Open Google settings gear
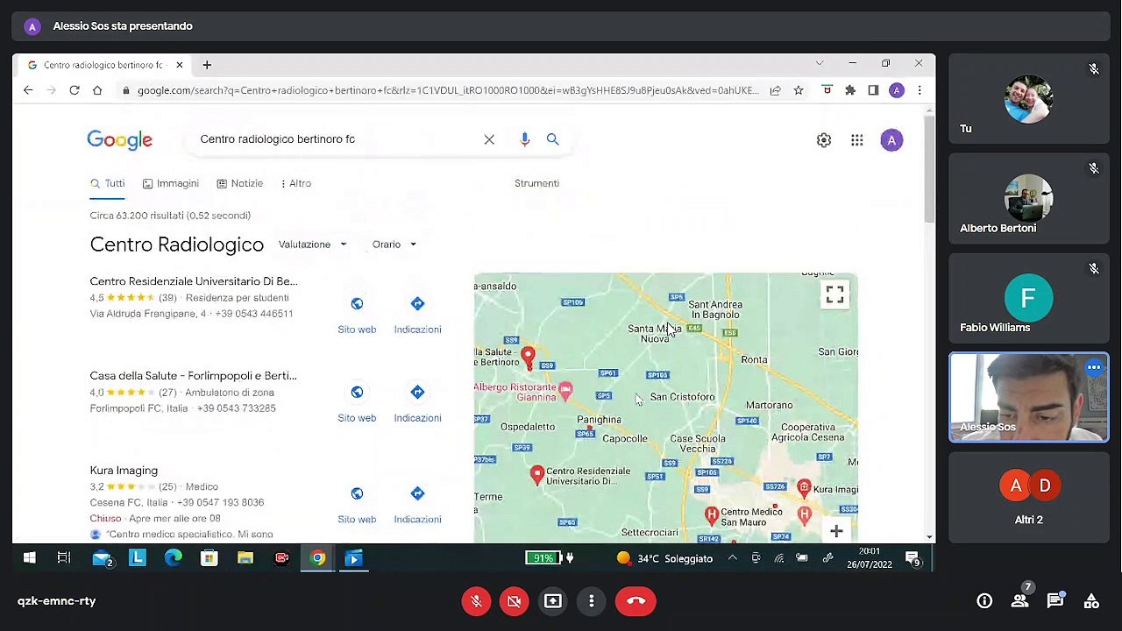 point(824,140)
